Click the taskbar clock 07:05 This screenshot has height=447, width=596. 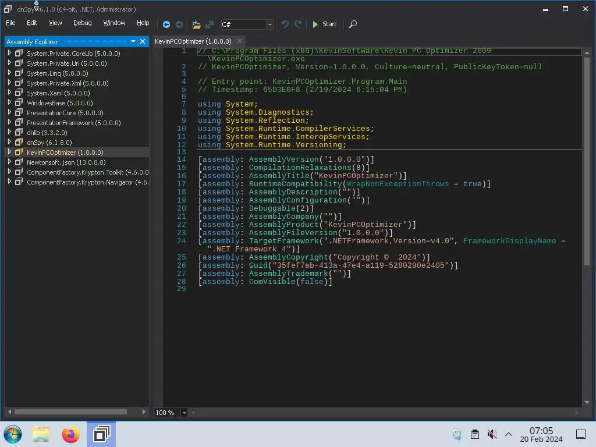pyautogui.click(x=541, y=431)
